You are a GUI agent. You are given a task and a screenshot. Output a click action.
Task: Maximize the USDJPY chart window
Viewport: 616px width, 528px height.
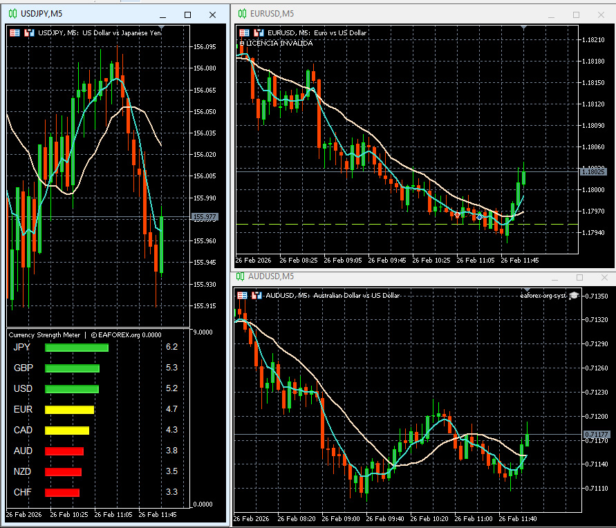[x=187, y=15]
